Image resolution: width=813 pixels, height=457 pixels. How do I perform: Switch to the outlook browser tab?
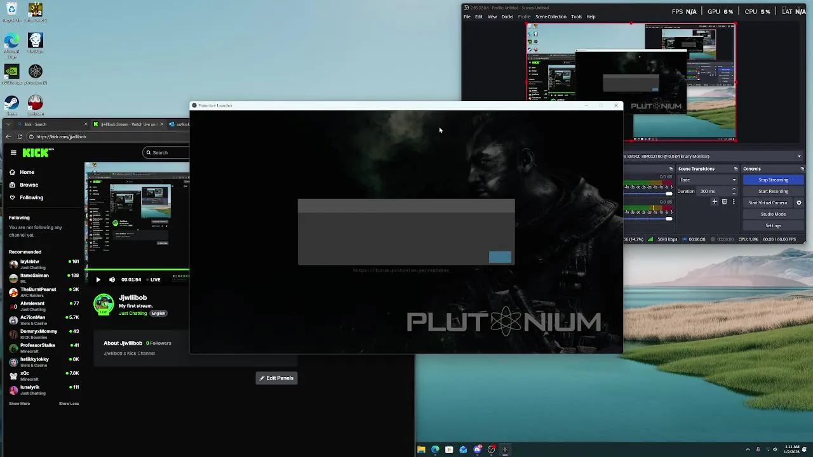179,124
